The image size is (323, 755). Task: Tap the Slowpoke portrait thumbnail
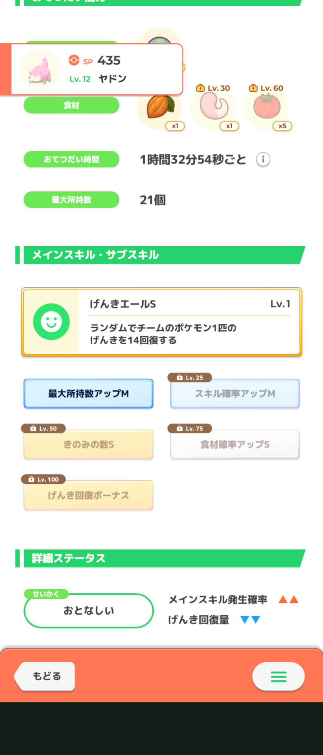pos(40,70)
